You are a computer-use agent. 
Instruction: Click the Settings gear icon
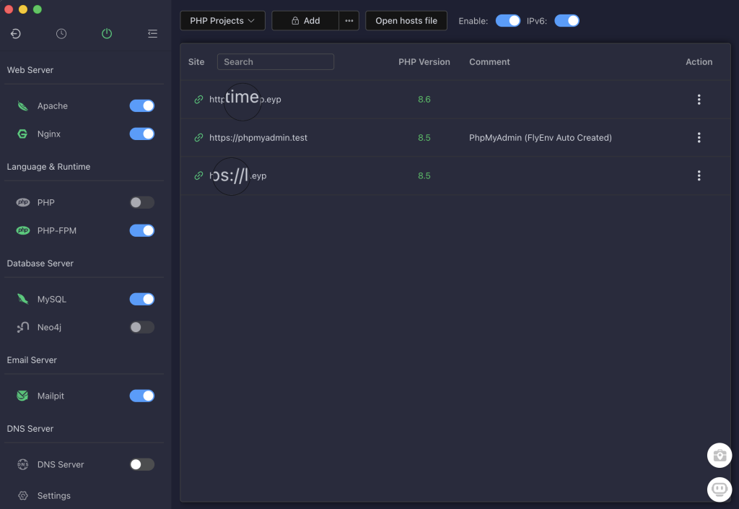(22, 496)
